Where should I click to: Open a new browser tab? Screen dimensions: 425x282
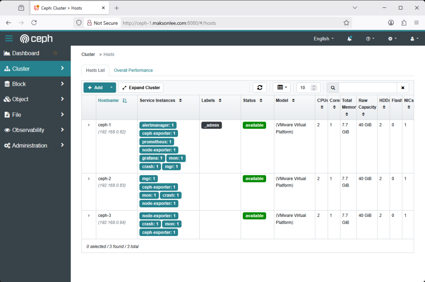117,8
